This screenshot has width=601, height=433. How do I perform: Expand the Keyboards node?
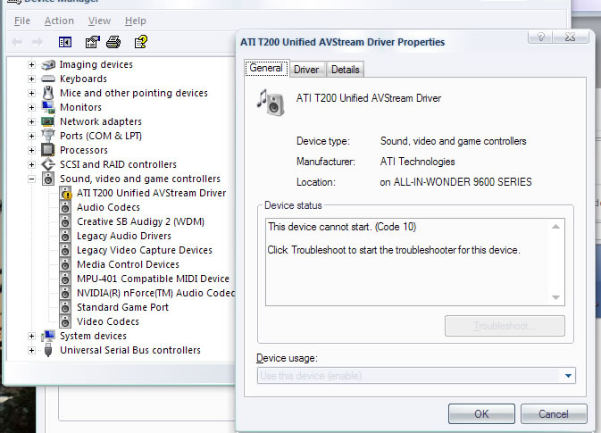[x=32, y=79]
